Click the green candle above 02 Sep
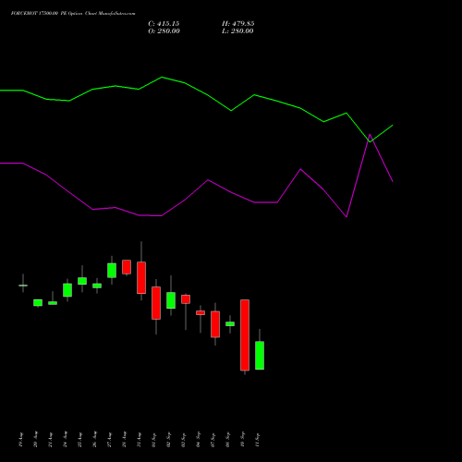Viewport: 462px width, 462px height. coord(171,300)
